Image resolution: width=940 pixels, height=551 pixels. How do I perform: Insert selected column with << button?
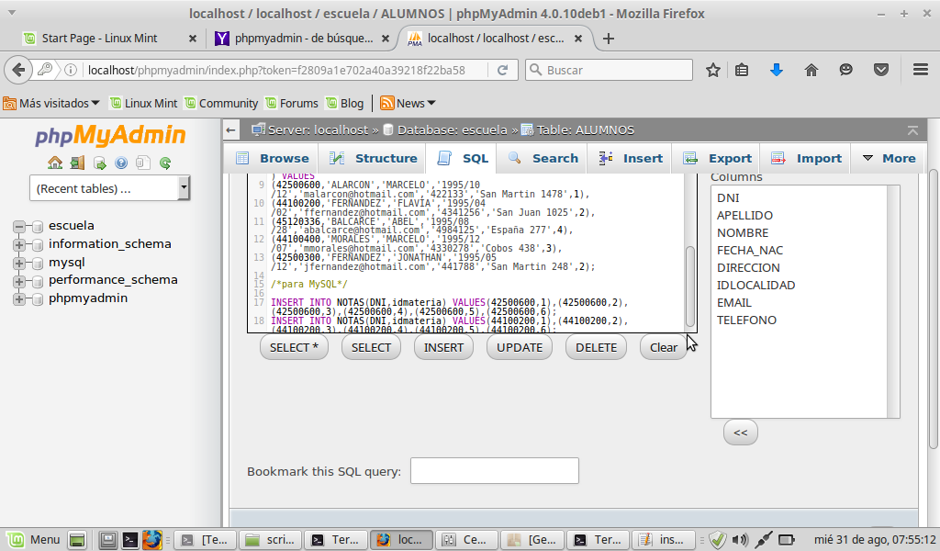(740, 433)
